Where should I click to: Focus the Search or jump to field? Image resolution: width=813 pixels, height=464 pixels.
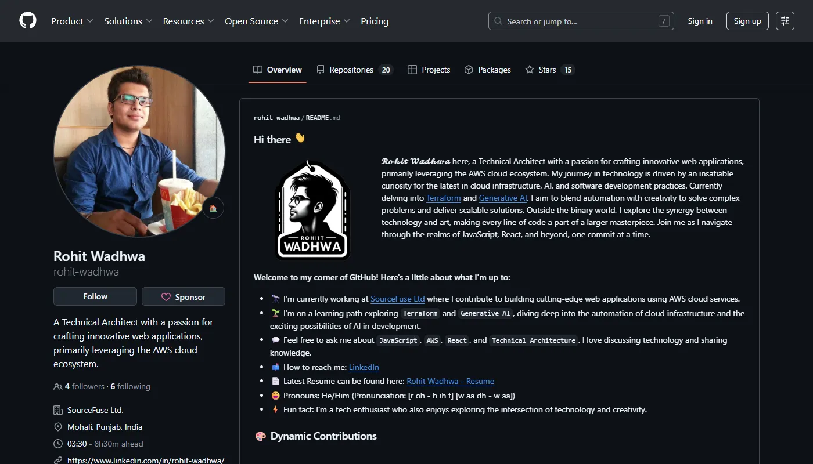pos(581,21)
